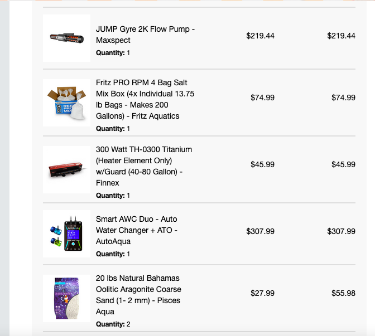Select Quantity: 1 under Smart AWC Duo
This screenshot has height=336, width=375.
pyautogui.click(x=113, y=254)
